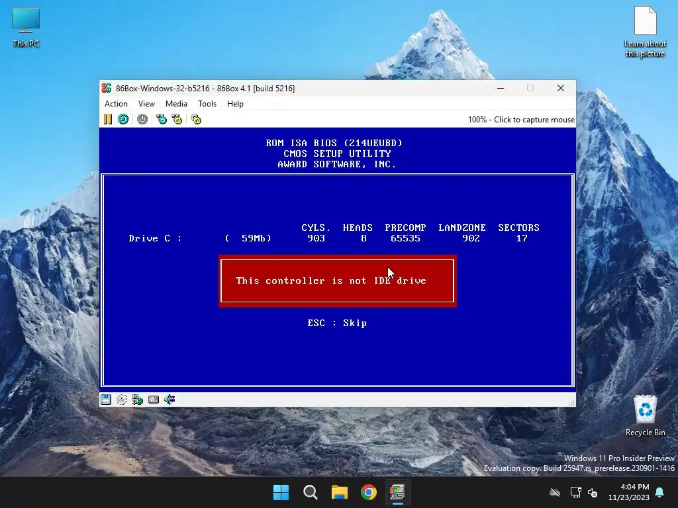Close the 86Box window

(561, 88)
